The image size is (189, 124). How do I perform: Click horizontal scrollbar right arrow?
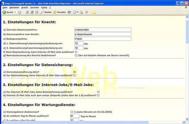(184, 122)
